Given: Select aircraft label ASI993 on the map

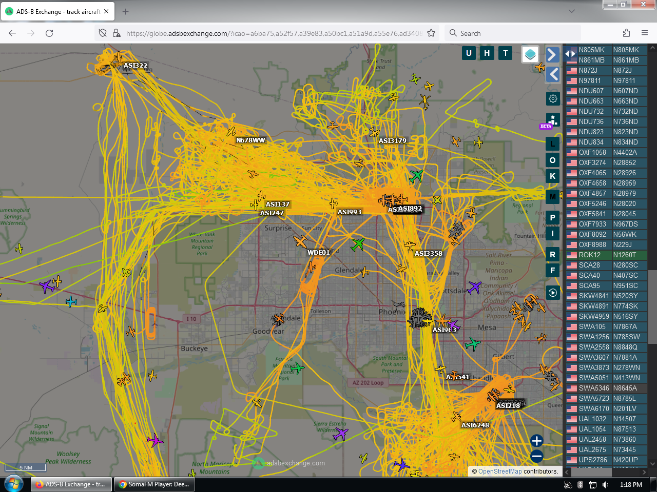Looking at the screenshot, I should tap(350, 212).
